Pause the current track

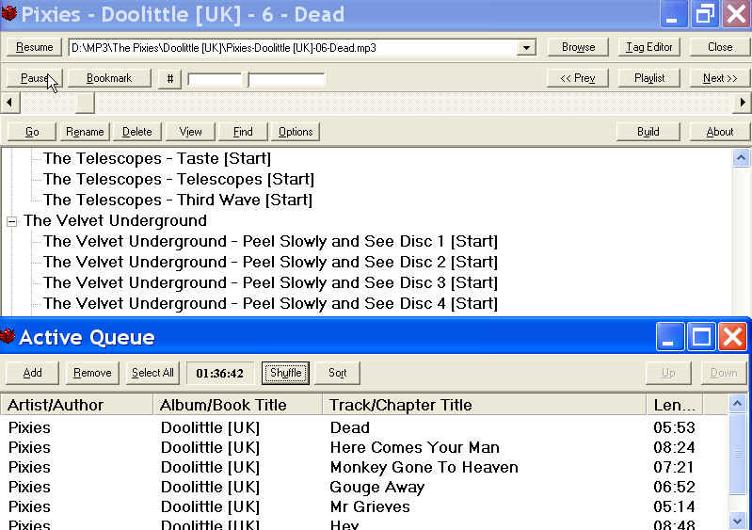pyautogui.click(x=35, y=78)
